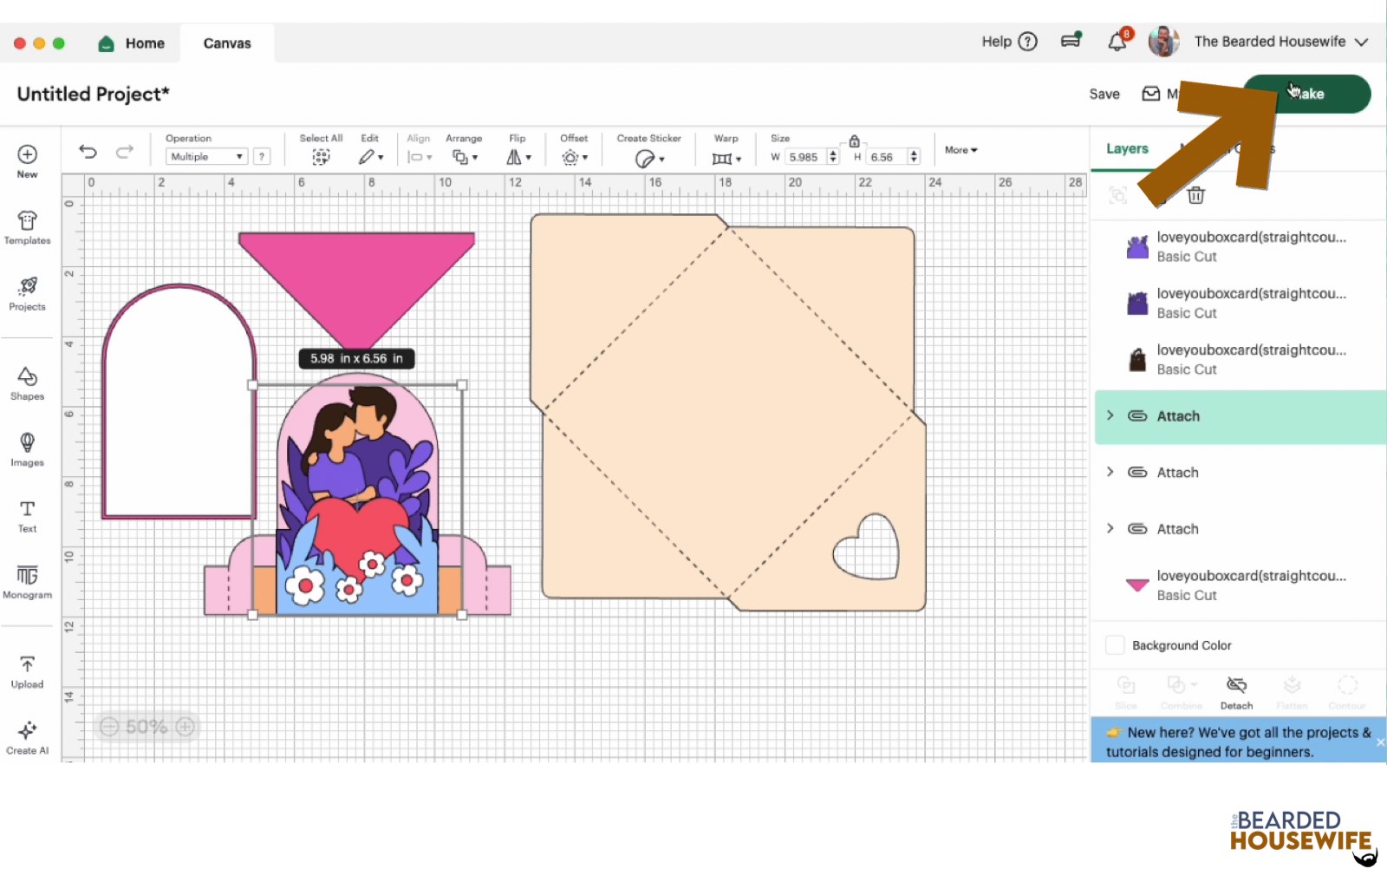The height and width of the screenshot is (882, 1387).
Task: Toggle the size aspect ratio lock
Action: (854, 141)
